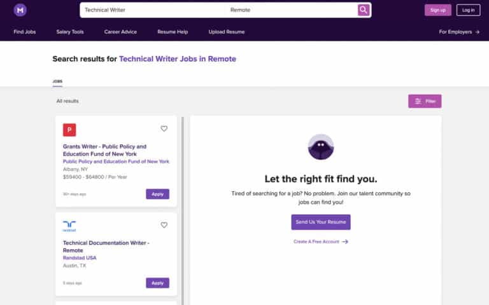Image resolution: width=489 pixels, height=305 pixels.
Task: Open the Salary Tools menu
Action: [x=70, y=32]
